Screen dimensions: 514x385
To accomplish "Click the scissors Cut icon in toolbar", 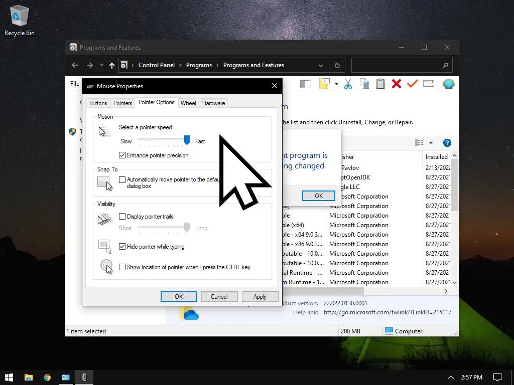I will pos(348,84).
